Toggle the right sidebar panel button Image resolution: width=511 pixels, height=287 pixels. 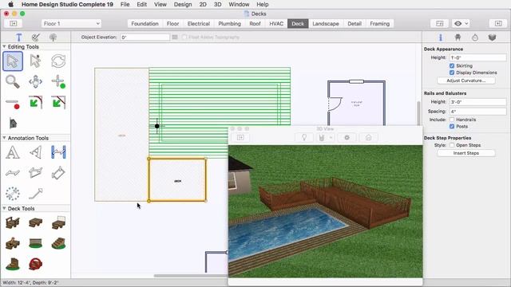click(498, 23)
